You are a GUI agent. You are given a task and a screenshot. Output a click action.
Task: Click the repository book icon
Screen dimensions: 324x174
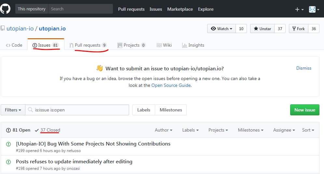click(x=3, y=28)
